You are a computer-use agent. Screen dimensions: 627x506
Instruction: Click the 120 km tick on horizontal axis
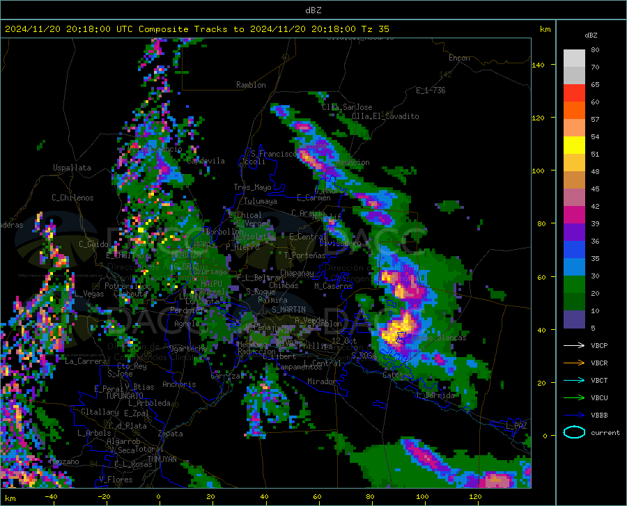click(475, 496)
